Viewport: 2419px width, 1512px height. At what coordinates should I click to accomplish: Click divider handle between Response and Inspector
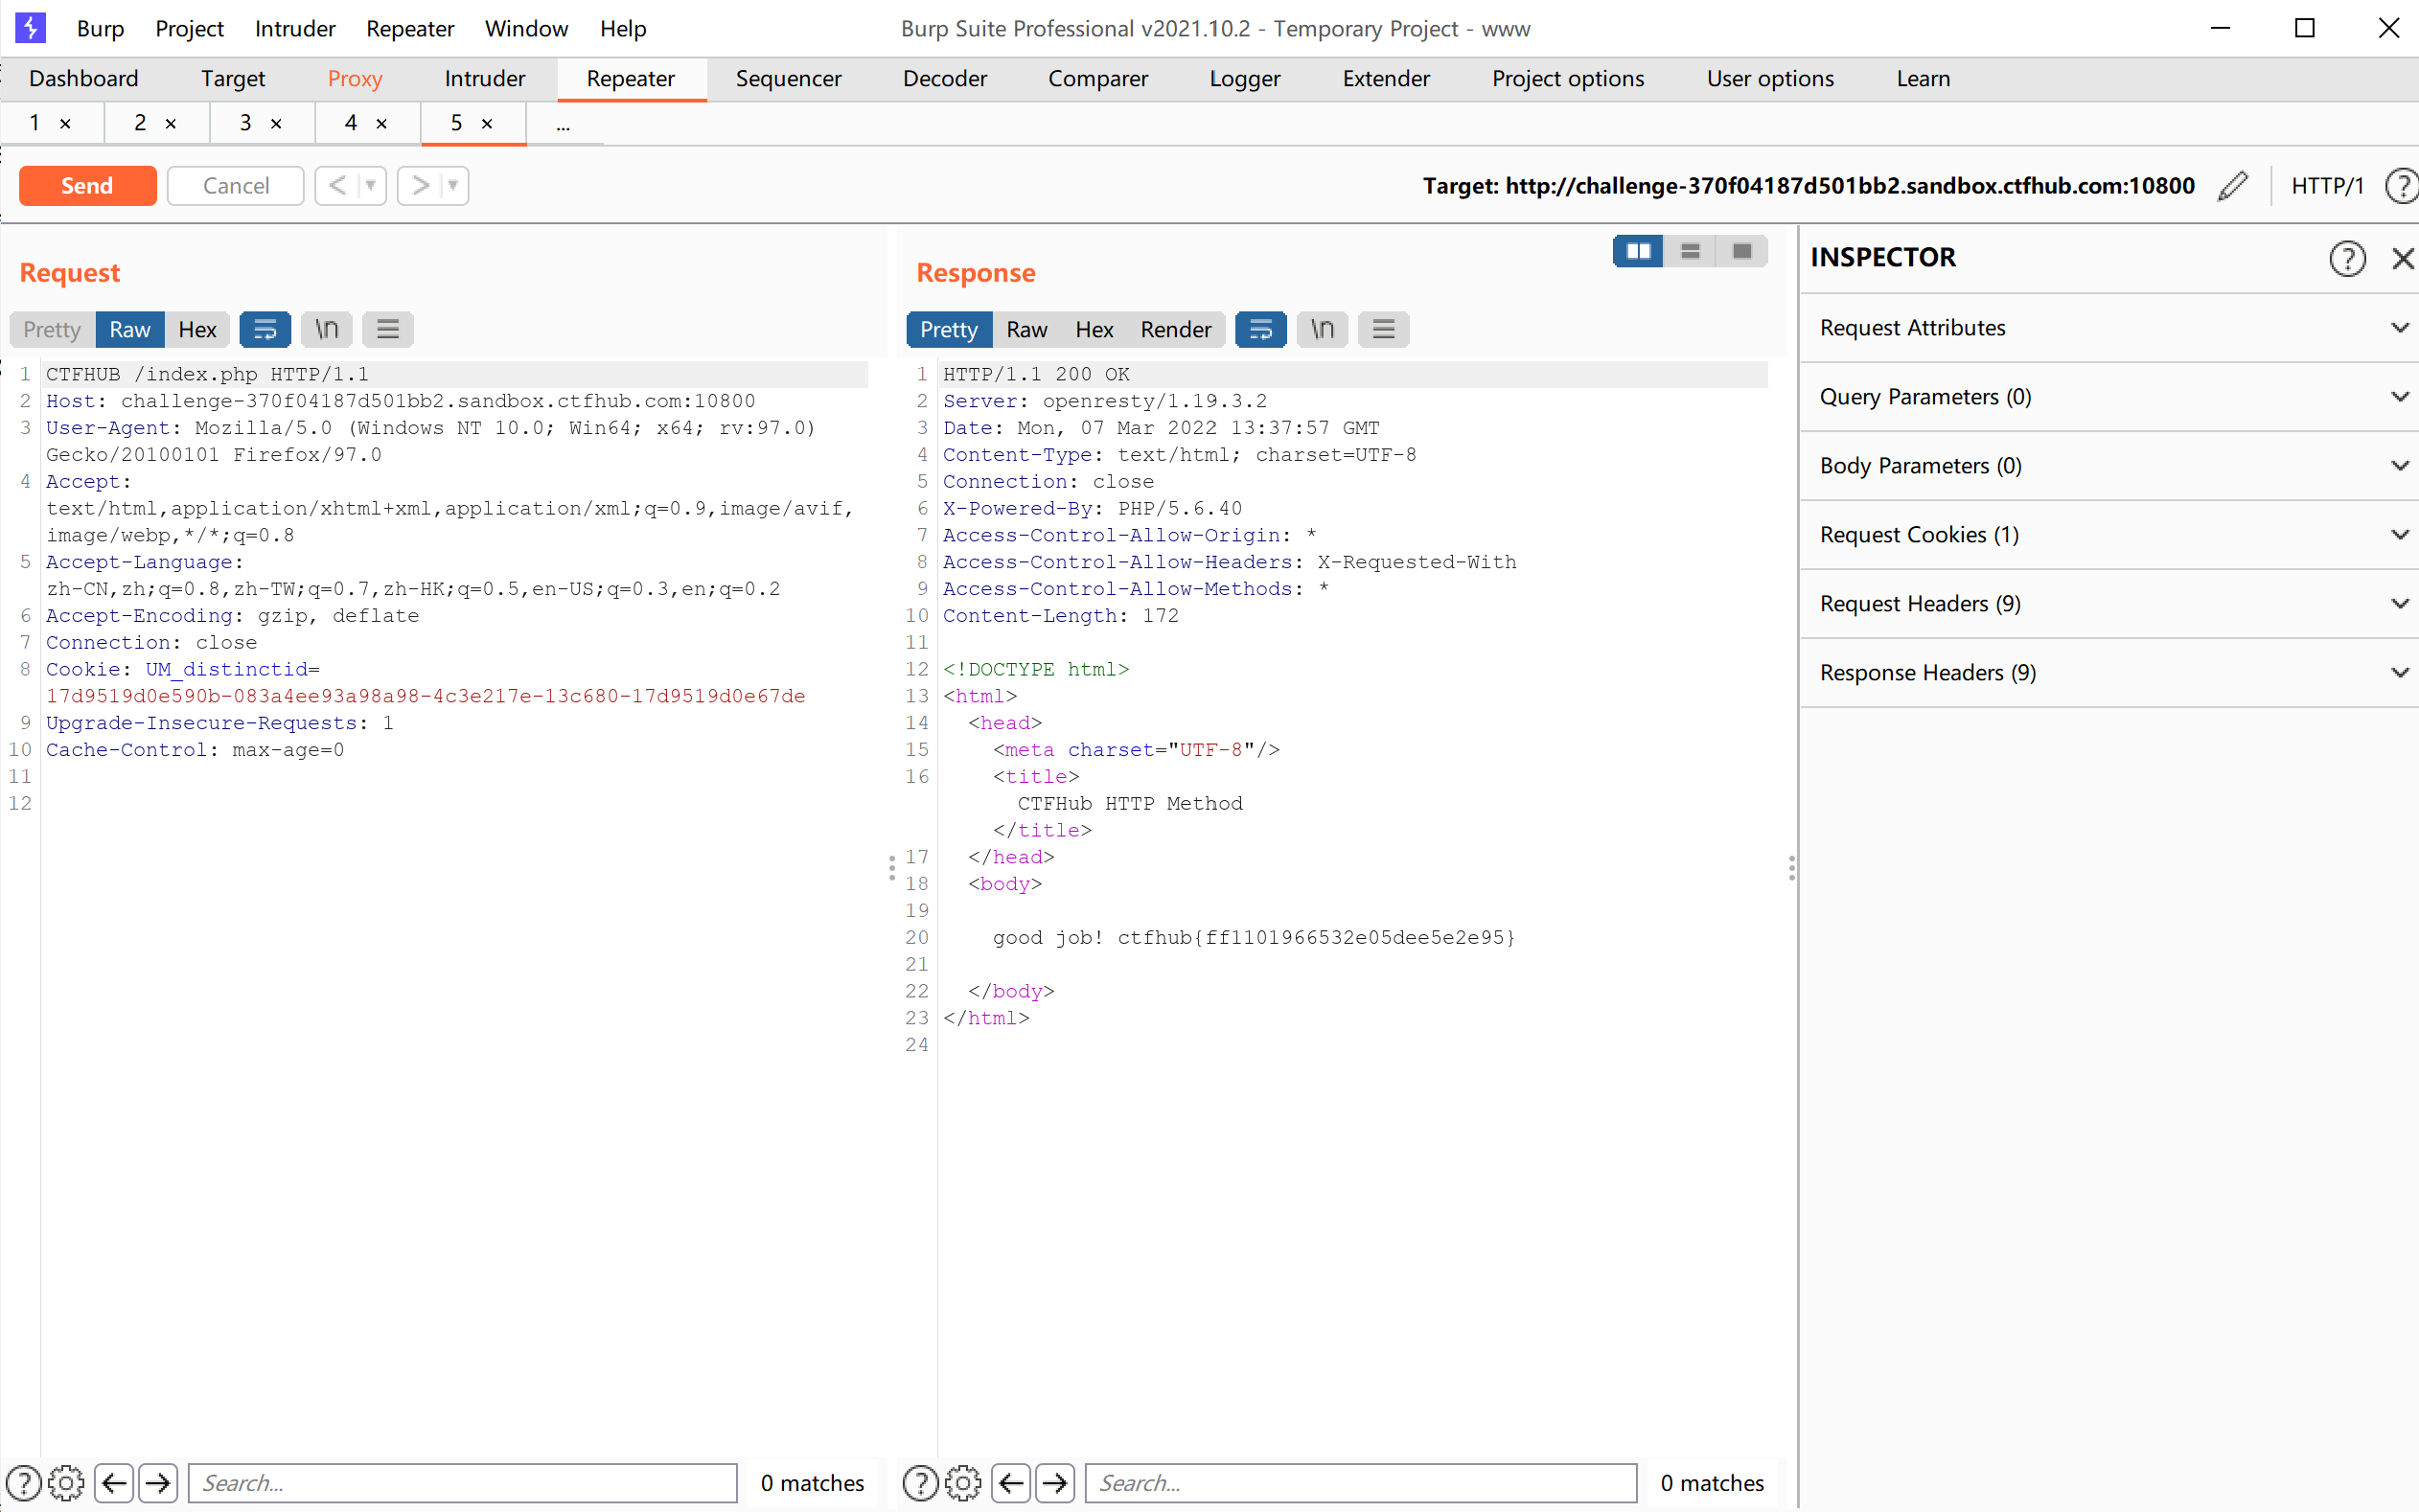tap(1792, 868)
